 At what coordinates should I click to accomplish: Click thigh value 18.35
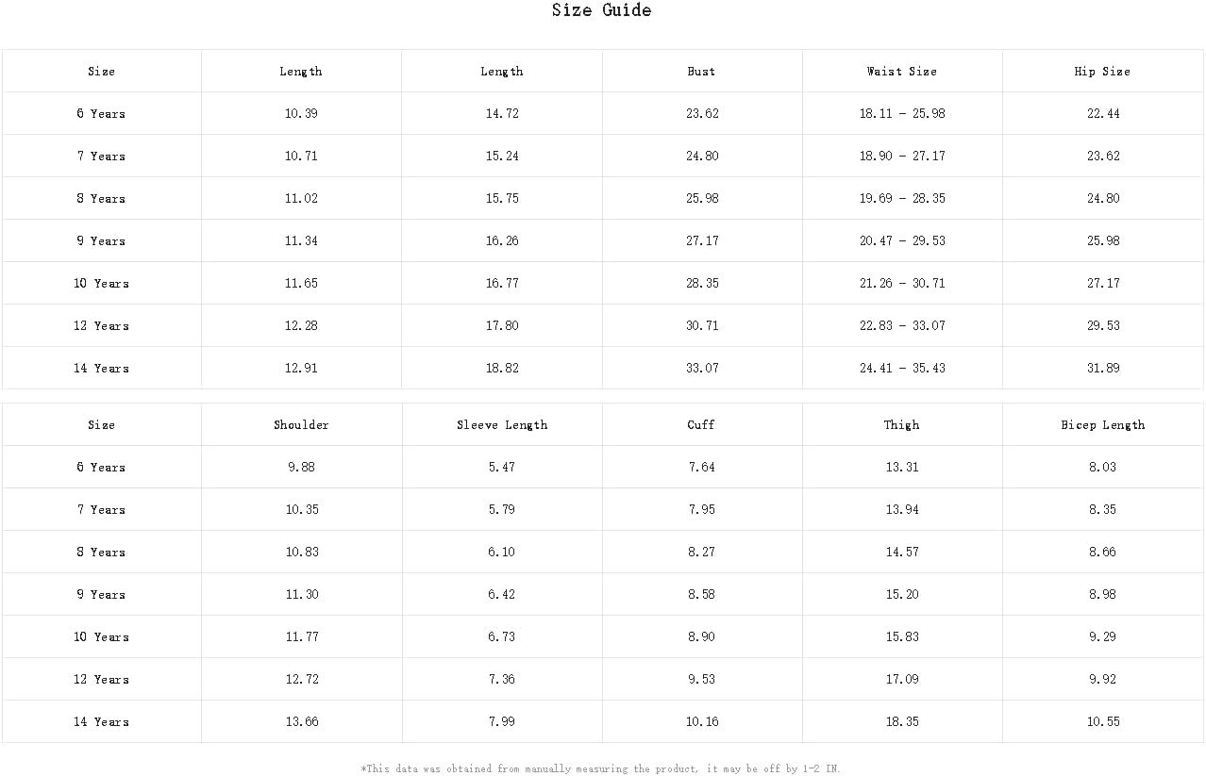[x=902, y=722]
